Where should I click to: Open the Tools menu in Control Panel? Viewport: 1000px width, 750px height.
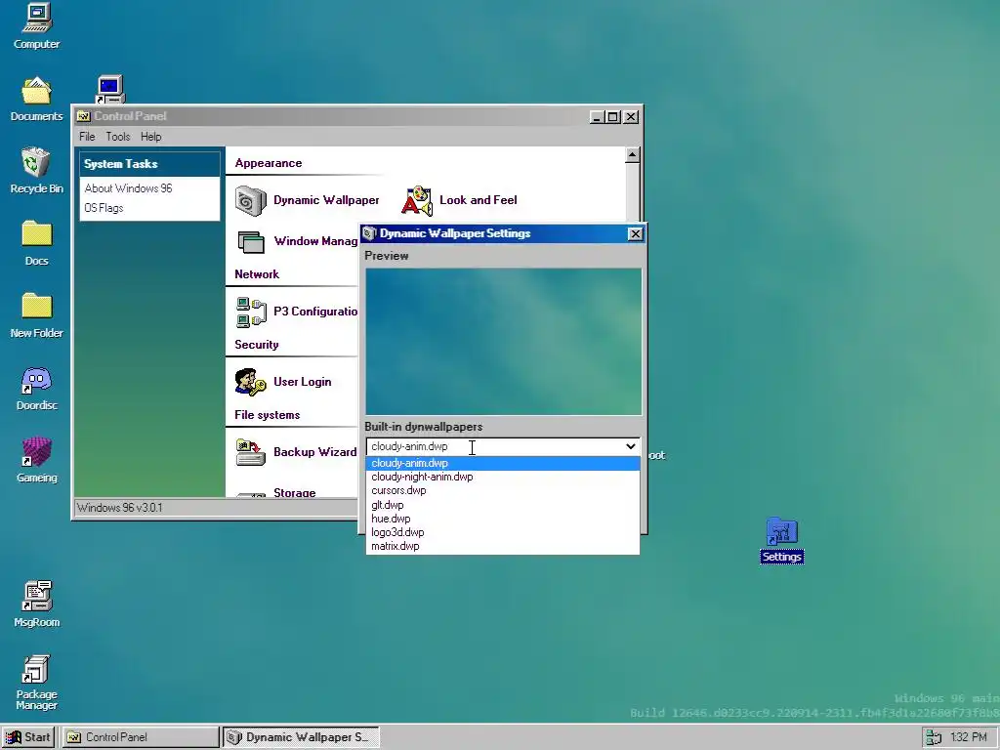pyautogui.click(x=118, y=137)
